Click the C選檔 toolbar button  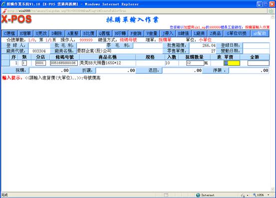(9, 33)
